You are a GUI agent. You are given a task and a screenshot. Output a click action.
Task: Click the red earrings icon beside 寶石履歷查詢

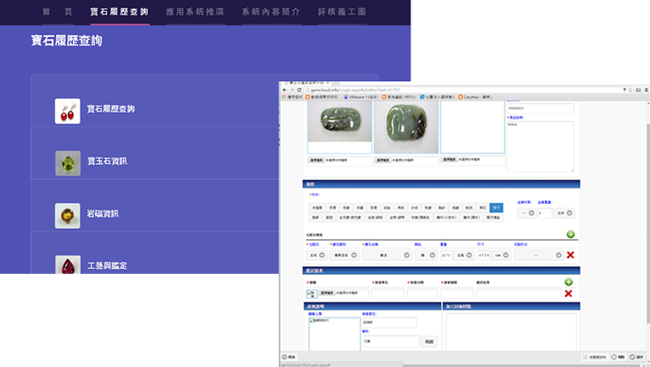click(x=68, y=111)
